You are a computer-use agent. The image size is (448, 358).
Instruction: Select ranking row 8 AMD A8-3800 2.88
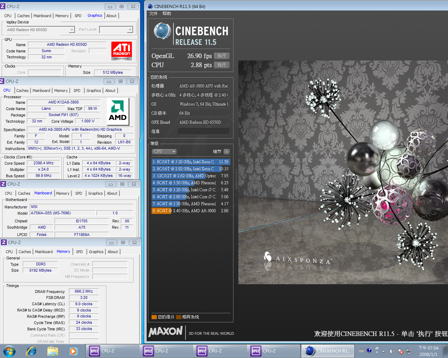191,211
